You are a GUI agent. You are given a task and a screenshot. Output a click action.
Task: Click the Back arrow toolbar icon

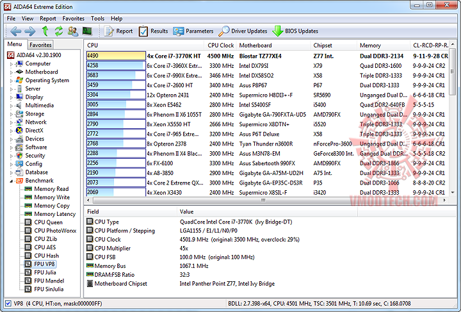pyautogui.click(x=16, y=31)
